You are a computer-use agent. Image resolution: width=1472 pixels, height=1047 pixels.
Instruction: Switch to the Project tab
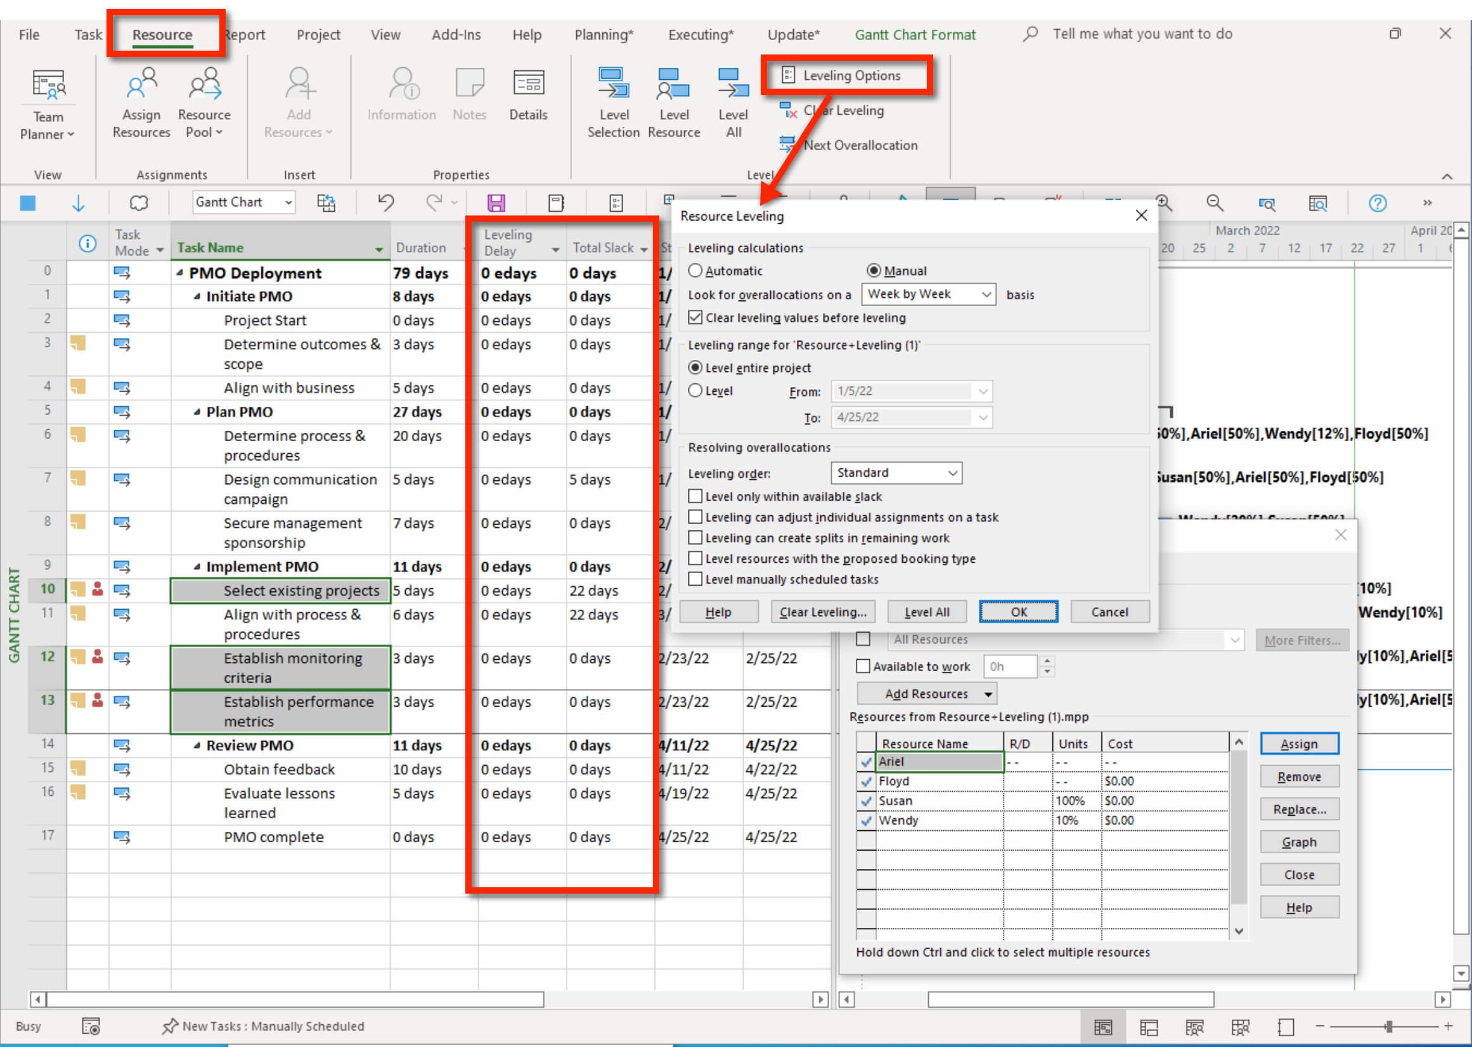click(x=318, y=35)
